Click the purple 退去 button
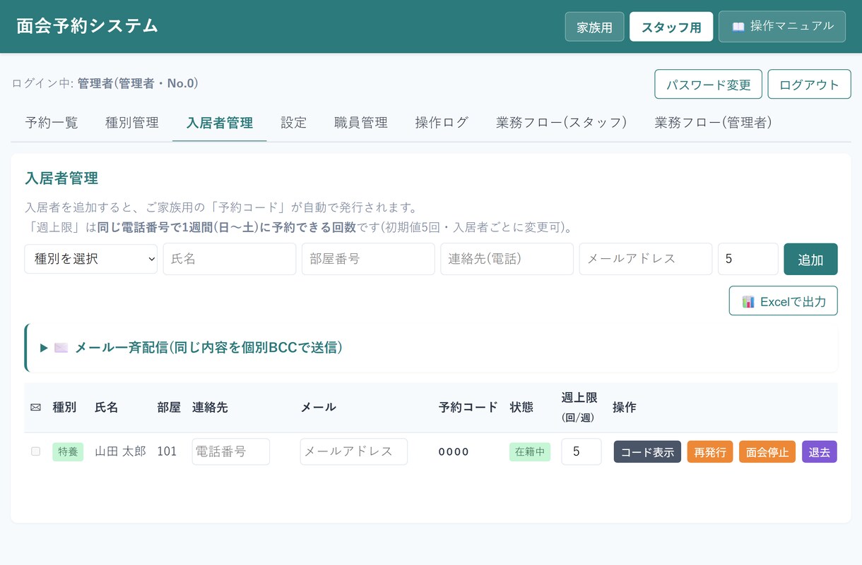 coord(820,452)
